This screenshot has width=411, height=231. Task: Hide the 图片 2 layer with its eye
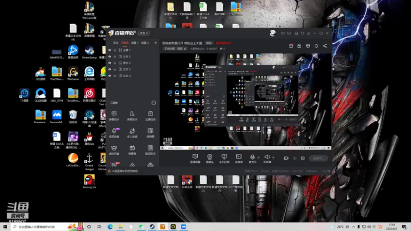(x=109, y=63)
